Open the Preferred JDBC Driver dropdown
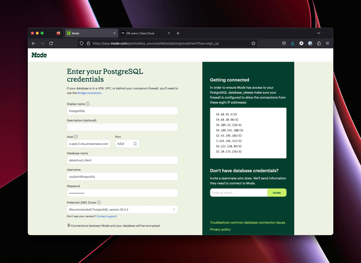 122,209
